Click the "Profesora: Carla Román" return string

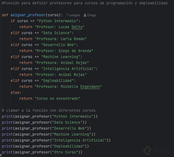pos(61,39)
